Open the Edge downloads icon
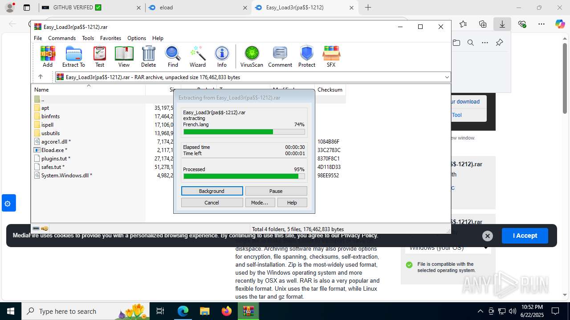 tap(502, 24)
